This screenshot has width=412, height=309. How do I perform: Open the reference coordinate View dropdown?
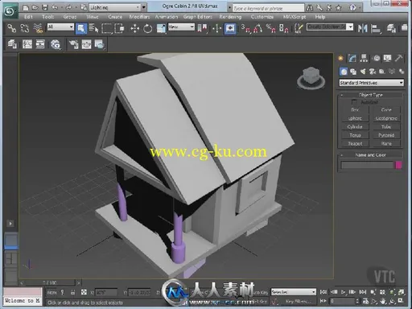pyautogui.click(x=181, y=27)
